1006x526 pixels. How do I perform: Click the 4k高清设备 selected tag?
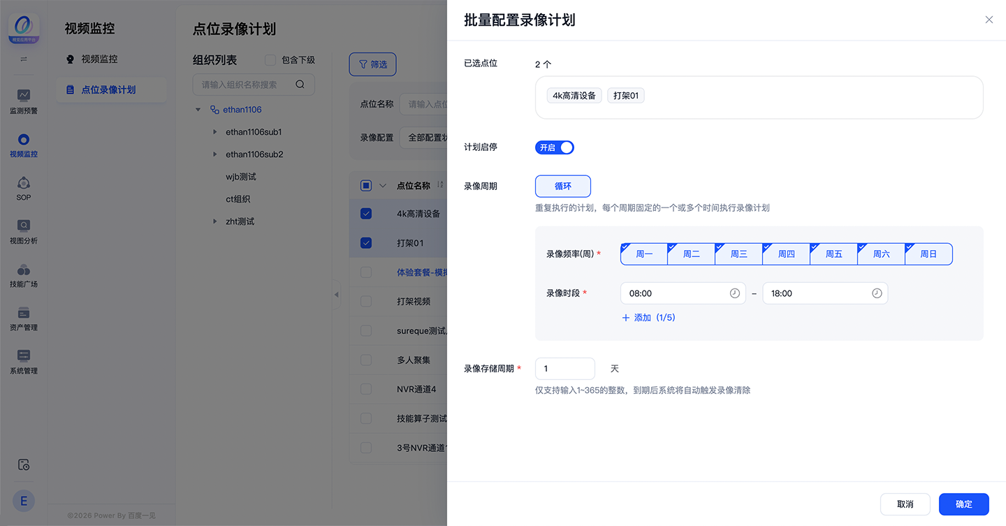(574, 96)
